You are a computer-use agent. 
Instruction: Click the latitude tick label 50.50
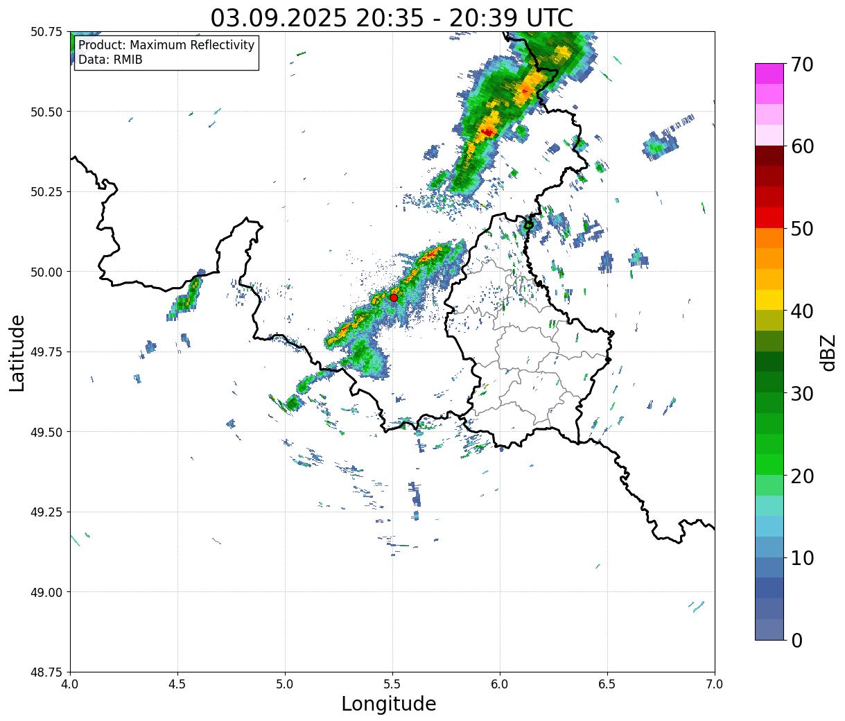46,112
